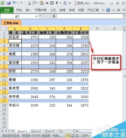This screenshot has height=138, width=126.
Task: Switch to Page Break Preview in status bar
Action: click(x=77, y=135)
